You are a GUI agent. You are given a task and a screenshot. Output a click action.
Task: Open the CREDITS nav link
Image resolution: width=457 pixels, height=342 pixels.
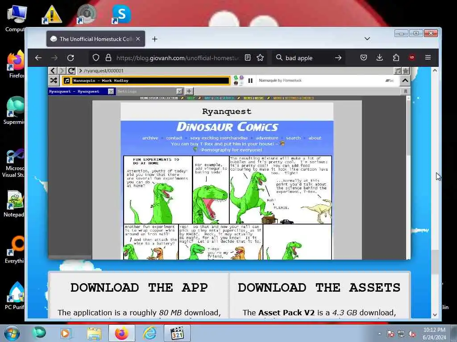(x=307, y=98)
